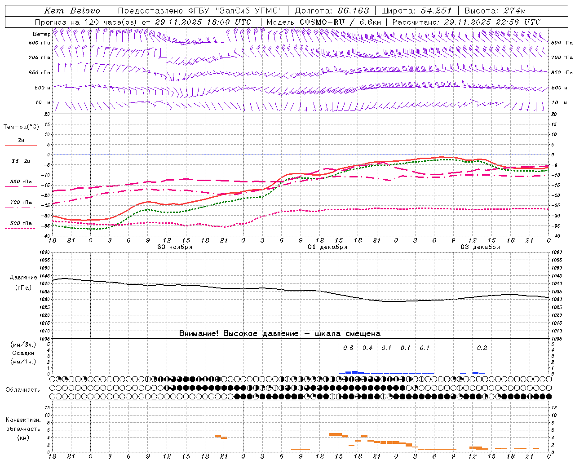
Task: Click the "Td 2м" dew point legend entry
Action: (x=21, y=161)
